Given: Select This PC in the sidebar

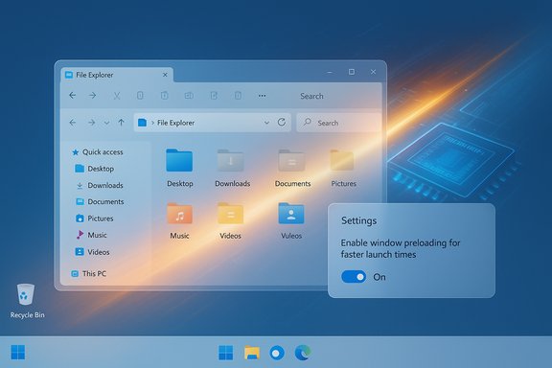Looking at the screenshot, I should 89,274.
